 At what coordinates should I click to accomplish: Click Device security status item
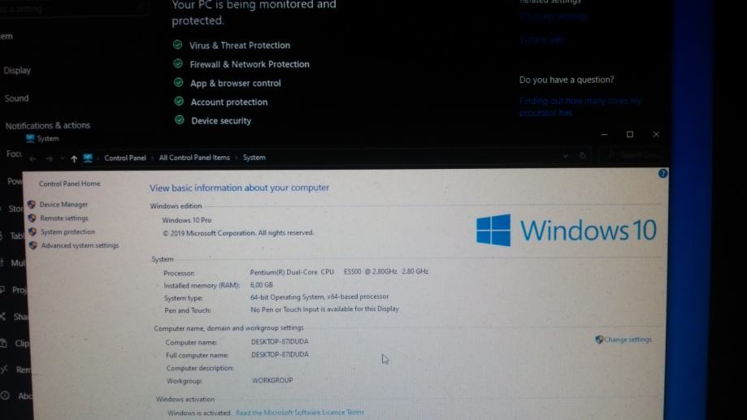pos(221,121)
